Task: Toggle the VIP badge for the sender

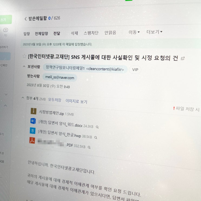Action: (x=135, y=70)
